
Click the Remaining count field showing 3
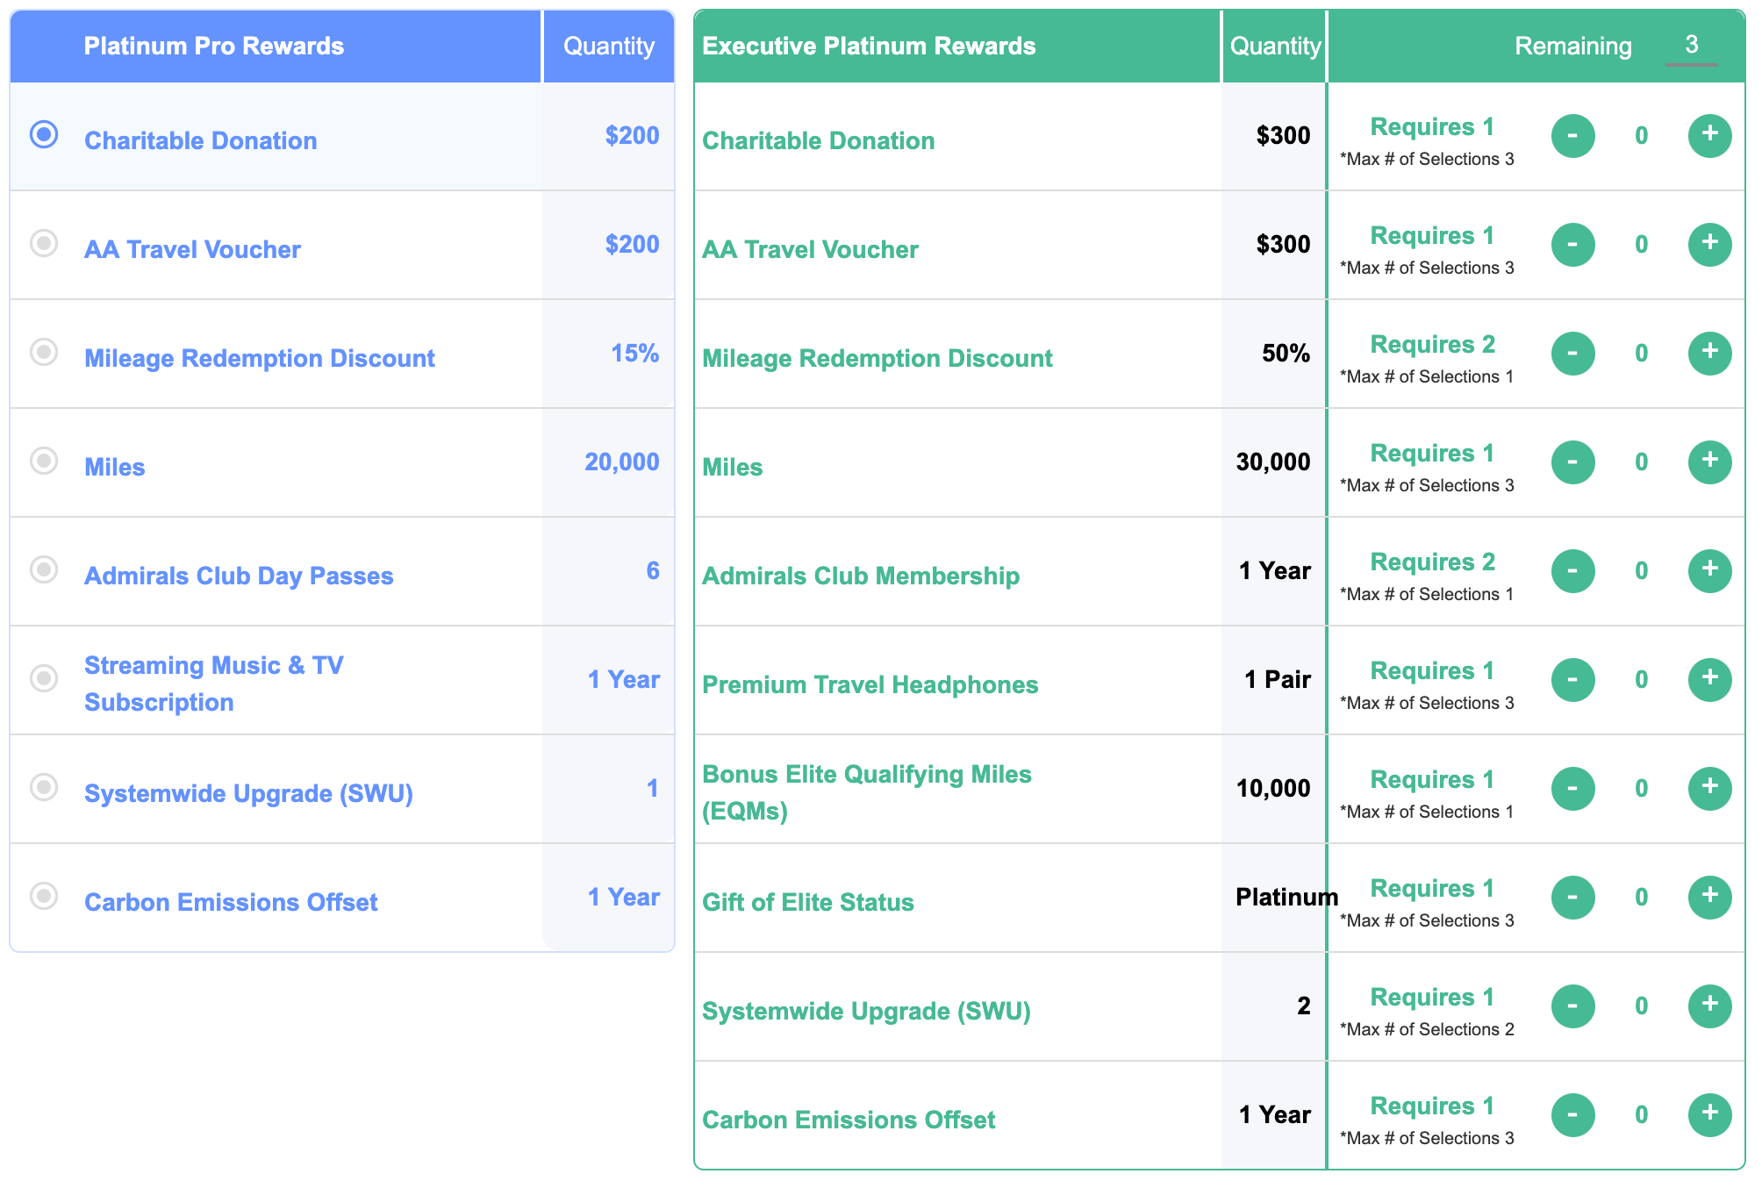[x=1691, y=45]
